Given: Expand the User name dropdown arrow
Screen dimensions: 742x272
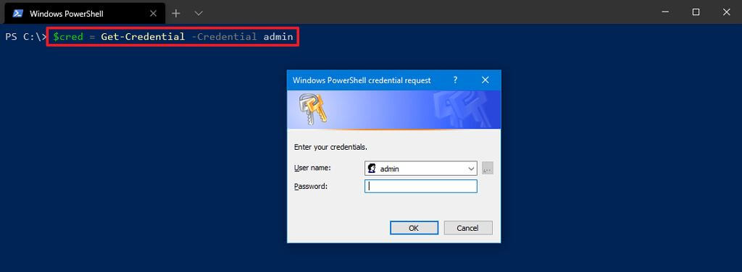Looking at the screenshot, I should (471, 169).
